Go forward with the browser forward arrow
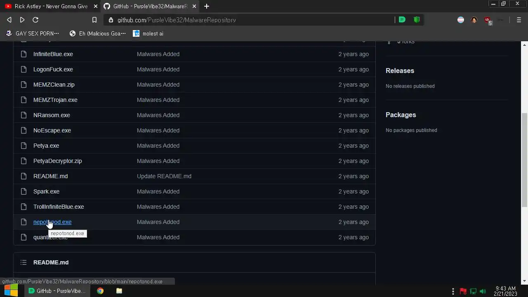The height and width of the screenshot is (297, 528). (22, 20)
